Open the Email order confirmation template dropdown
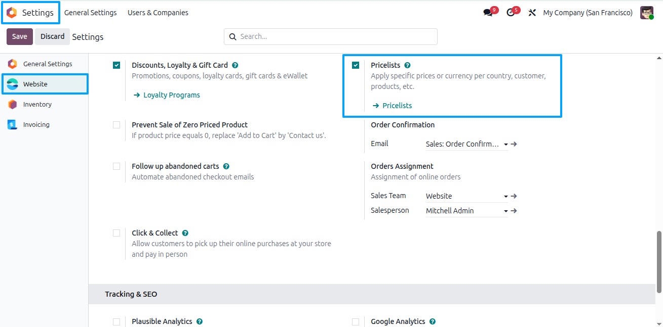Image resolution: width=663 pixels, height=327 pixels. click(x=466, y=144)
